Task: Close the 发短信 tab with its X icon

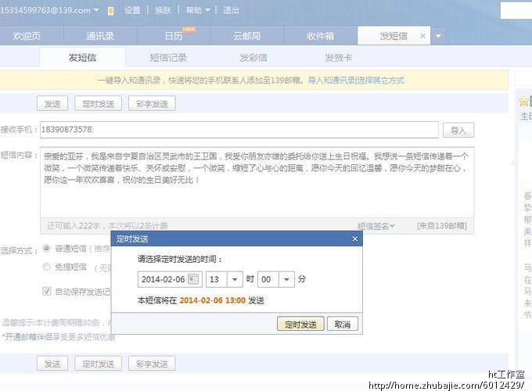Action: pyautogui.click(x=422, y=35)
